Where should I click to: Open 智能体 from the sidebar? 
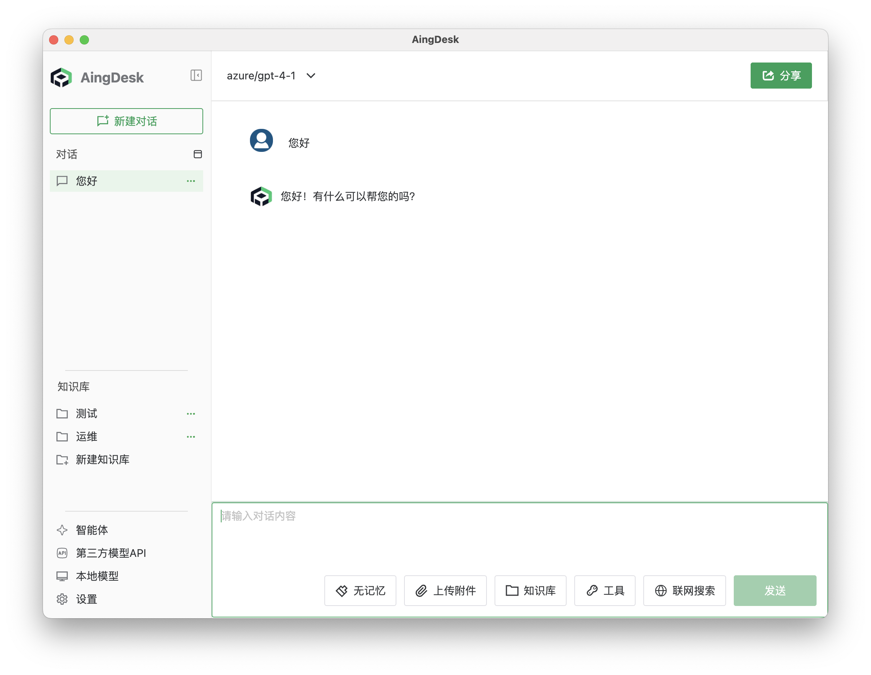[x=92, y=530]
